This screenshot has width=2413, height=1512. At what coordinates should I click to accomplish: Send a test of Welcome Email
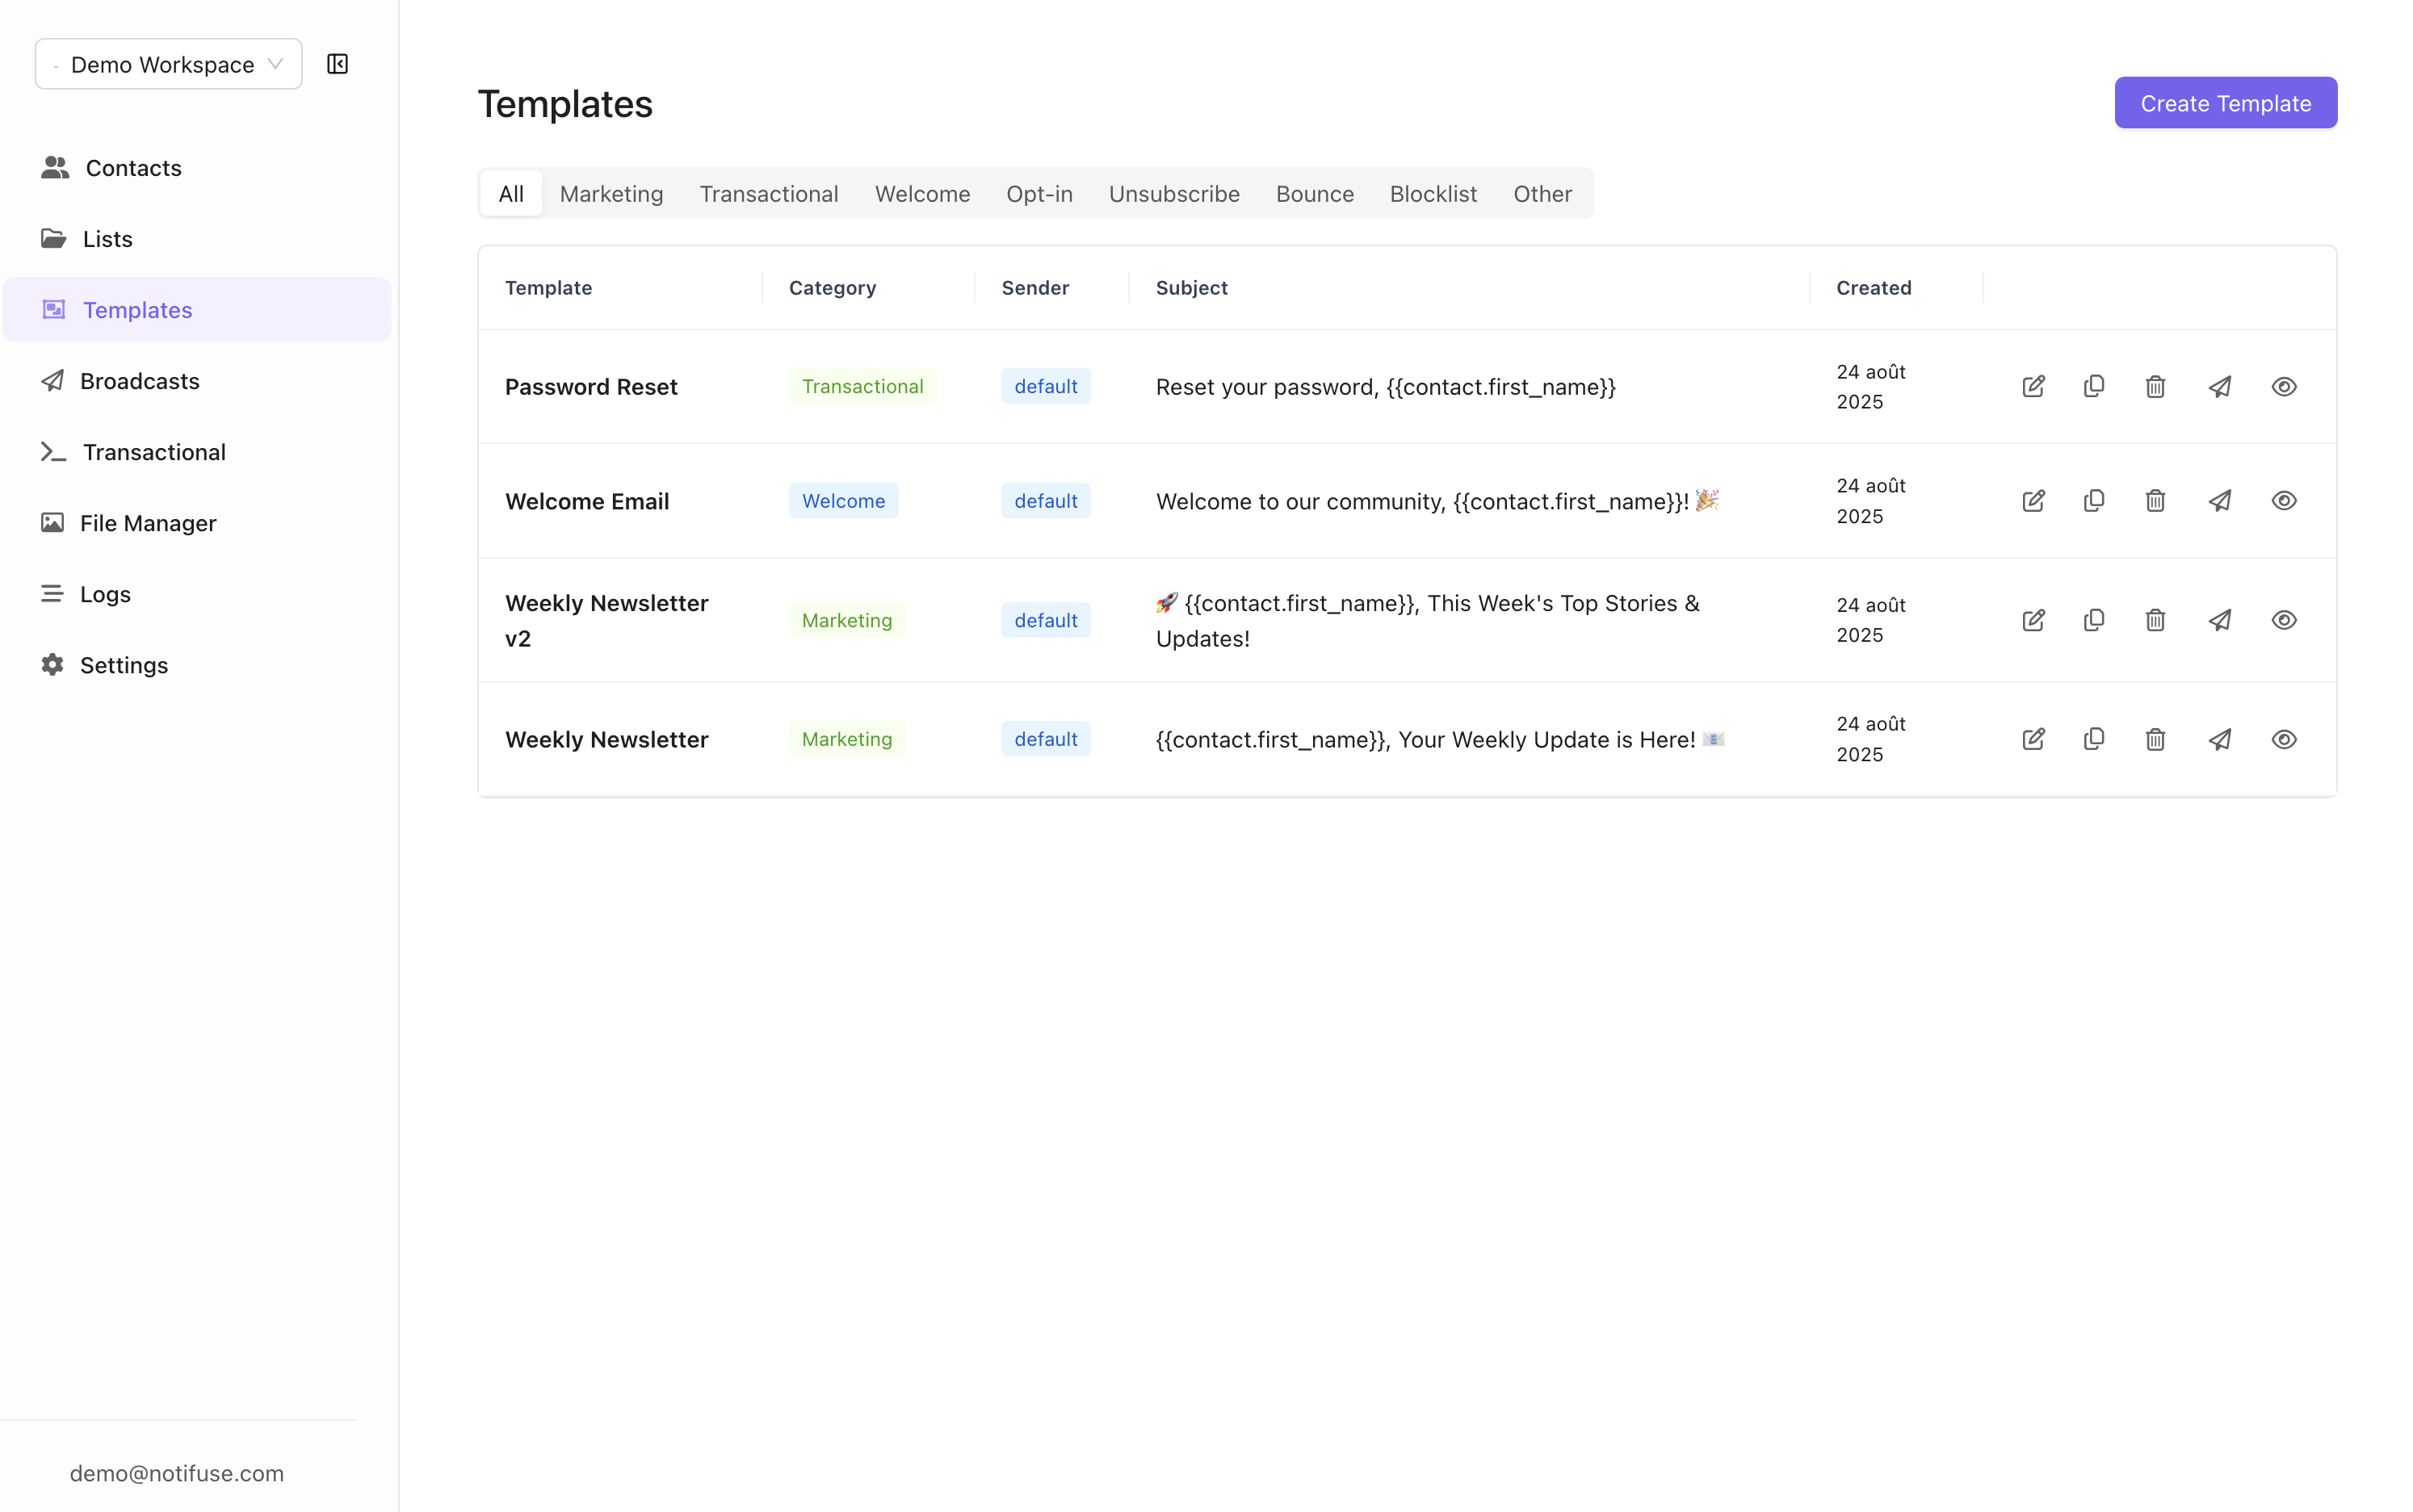tap(2220, 501)
